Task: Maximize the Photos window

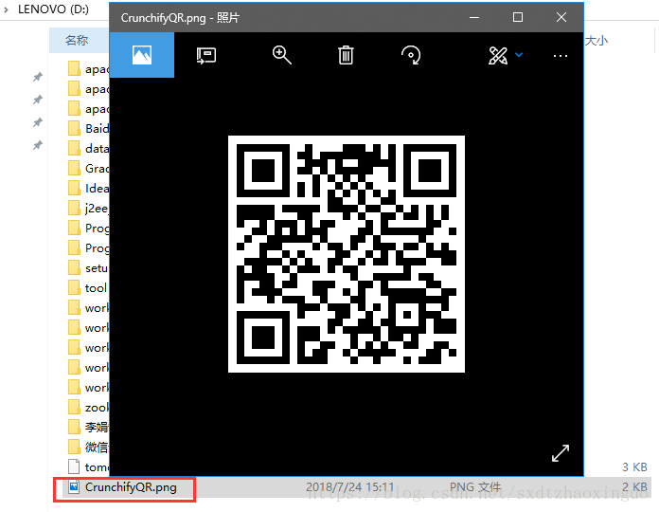Action: click(x=518, y=17)
